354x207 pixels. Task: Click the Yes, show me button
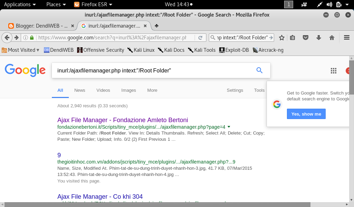306,114
